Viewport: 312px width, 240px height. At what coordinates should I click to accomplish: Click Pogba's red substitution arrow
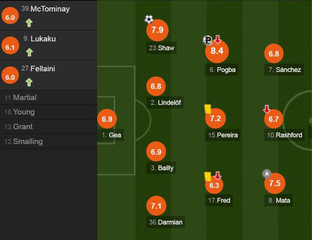click(218, 39)
